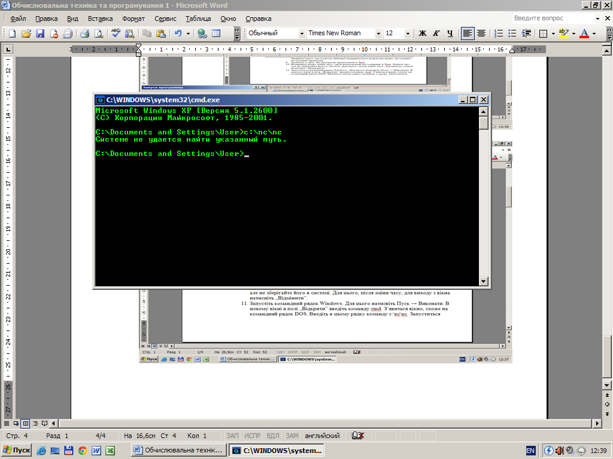Image resolution: width=613 pixels, height=459 pixels.
Task: Click the indent toolbar icon
Action: [x=527, y=33]
